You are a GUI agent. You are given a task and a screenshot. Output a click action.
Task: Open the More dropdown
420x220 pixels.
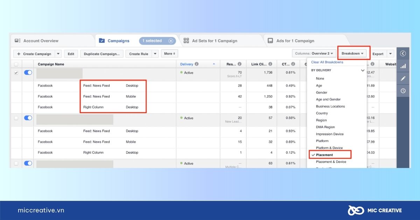170,54
